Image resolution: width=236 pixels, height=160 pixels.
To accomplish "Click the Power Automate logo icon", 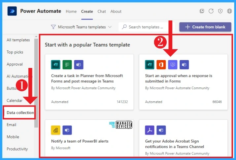I will (x=12, y=11).
